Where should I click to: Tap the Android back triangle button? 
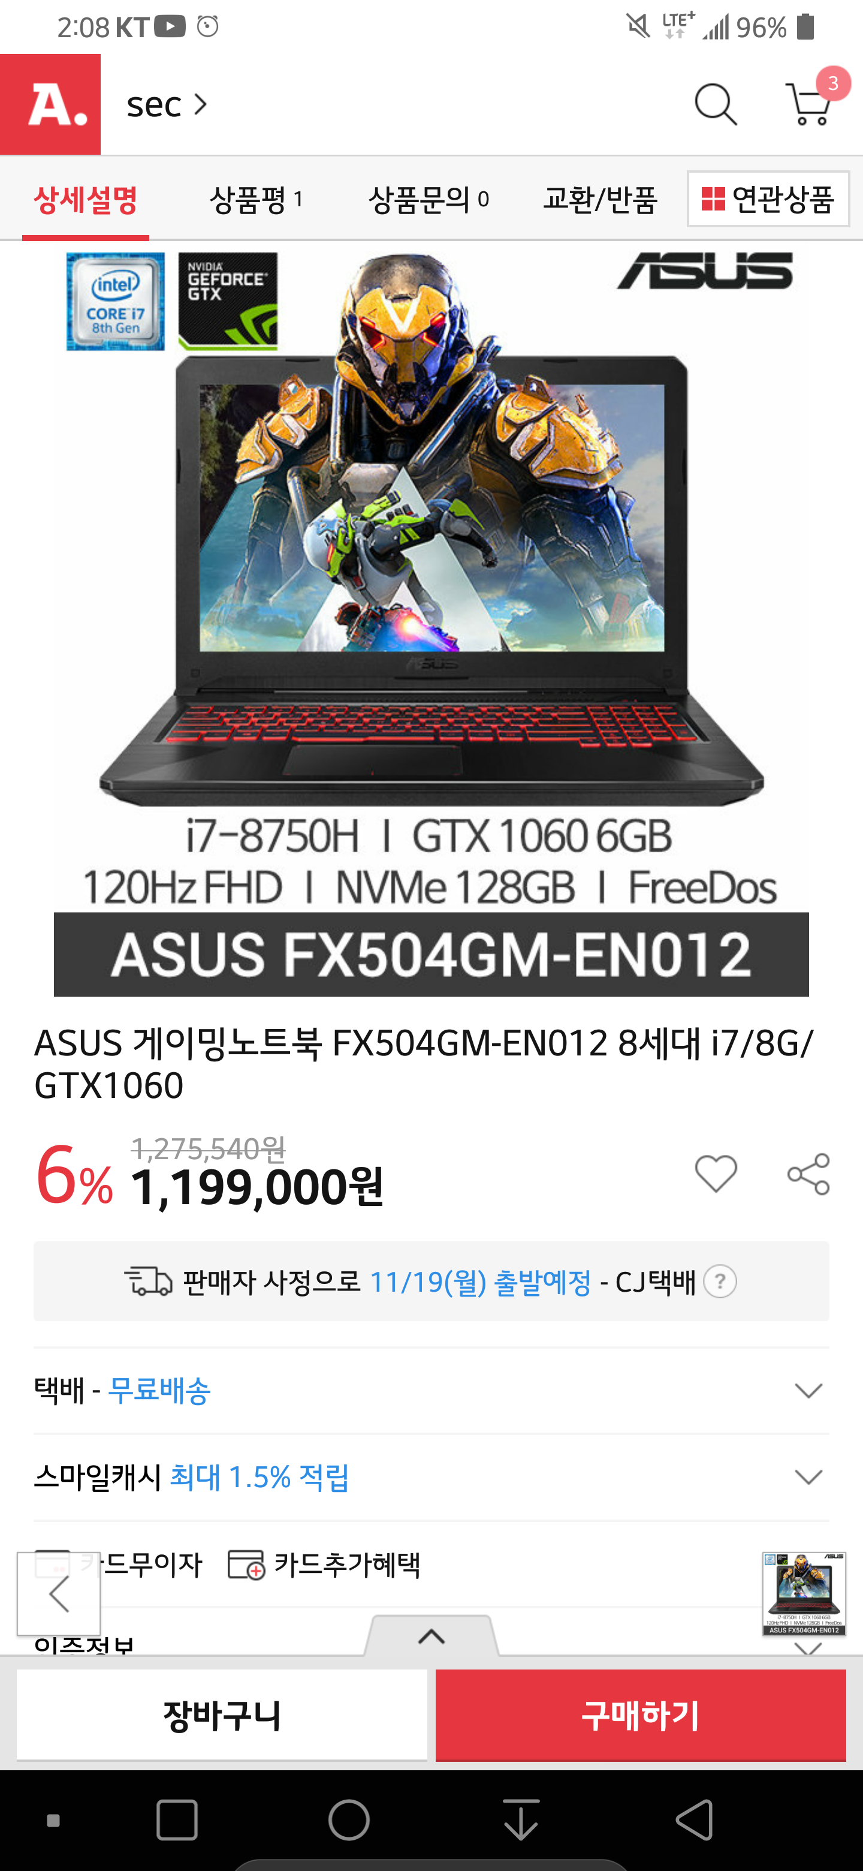pos(695,1820)
